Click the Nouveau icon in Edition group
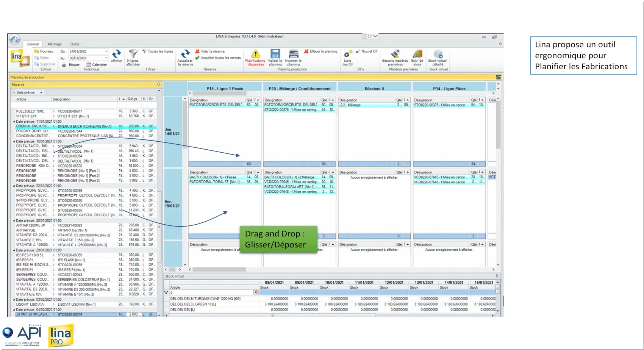Image resolution: width=644 pixels, height=350 pixels. [37, 52]
